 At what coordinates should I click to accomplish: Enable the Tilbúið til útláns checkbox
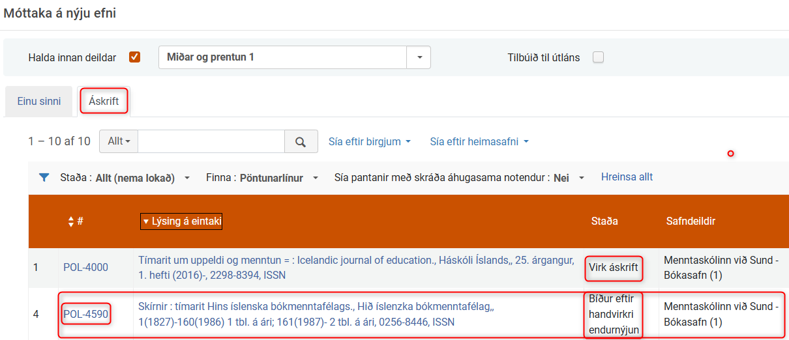[x=598, y=57]
